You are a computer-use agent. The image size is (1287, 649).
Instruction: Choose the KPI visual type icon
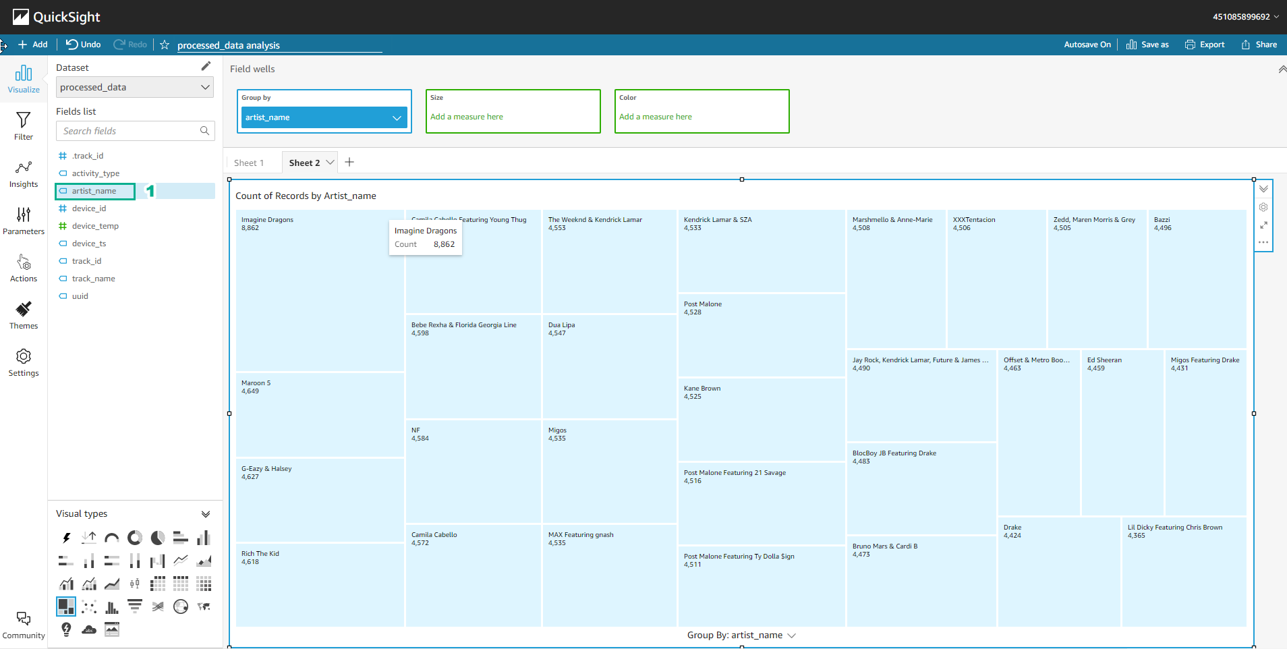89,538
